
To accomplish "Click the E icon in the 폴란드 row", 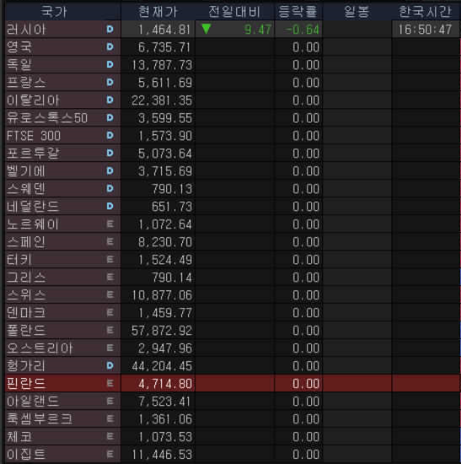I will click(110, 330).
